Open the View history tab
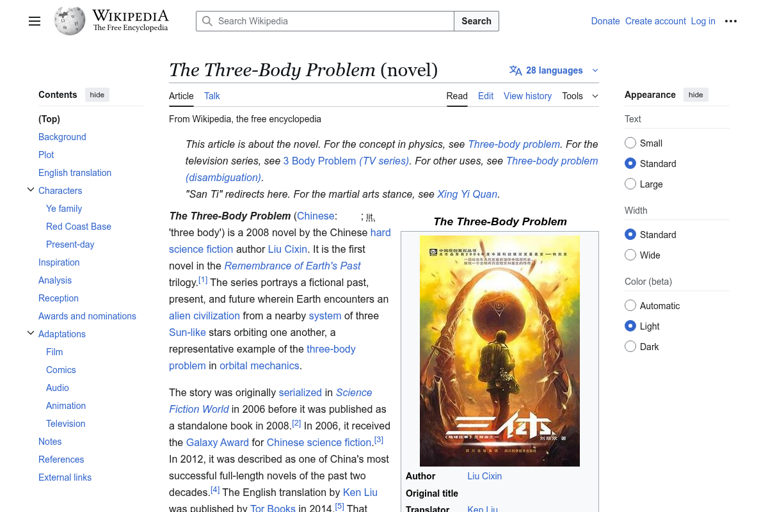This screenshot has height=512, width=768. 527,96
